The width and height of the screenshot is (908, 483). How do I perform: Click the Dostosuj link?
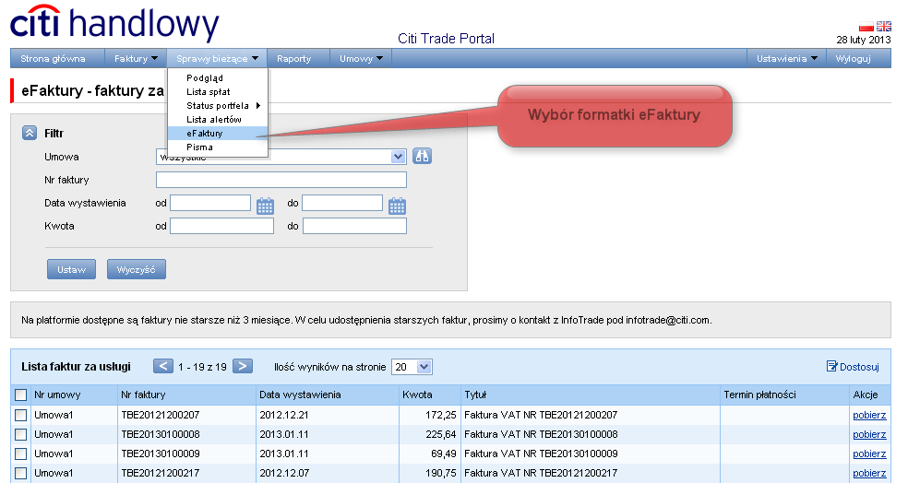click(853, 366)
